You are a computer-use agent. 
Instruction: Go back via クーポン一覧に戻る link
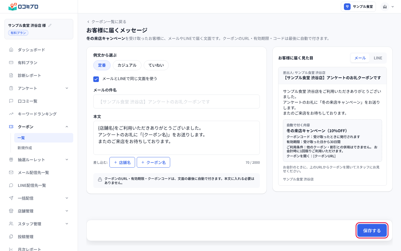coord(106,22)
